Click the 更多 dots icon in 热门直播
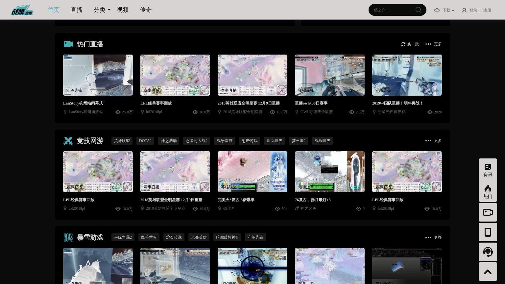 (x=428, y=44)
